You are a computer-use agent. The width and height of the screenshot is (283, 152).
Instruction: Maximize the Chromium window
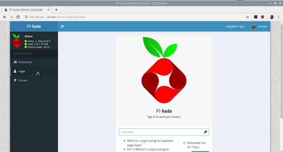275,3
